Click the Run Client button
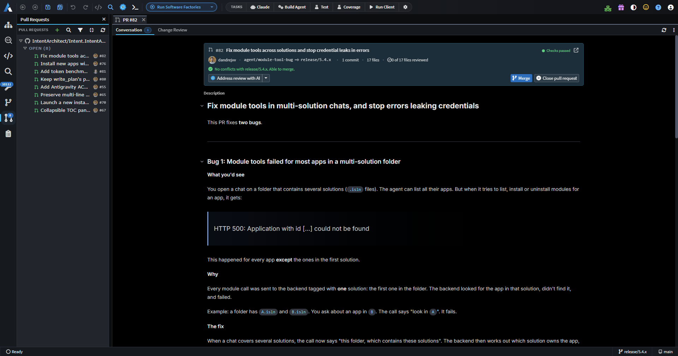 382,7
